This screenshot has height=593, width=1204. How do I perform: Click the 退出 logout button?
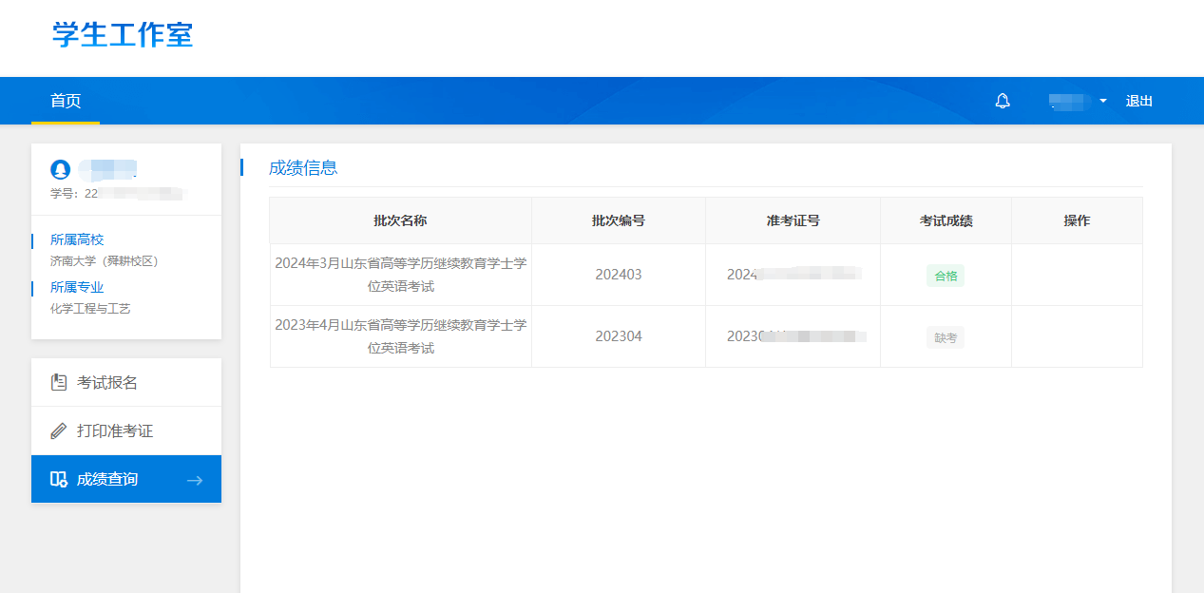(1137, 100)
